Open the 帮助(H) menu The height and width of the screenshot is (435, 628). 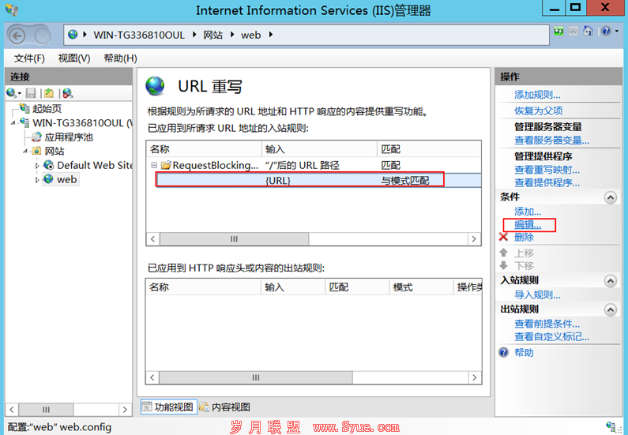pos(120,58)
